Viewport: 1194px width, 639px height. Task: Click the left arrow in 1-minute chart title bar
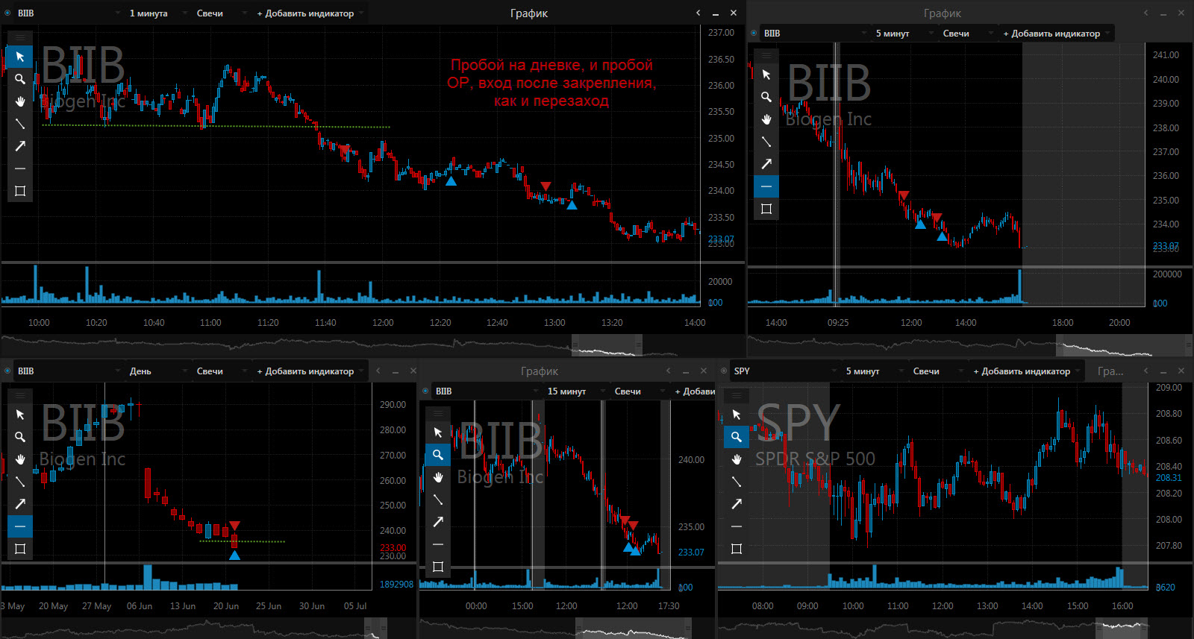[698, 13]
